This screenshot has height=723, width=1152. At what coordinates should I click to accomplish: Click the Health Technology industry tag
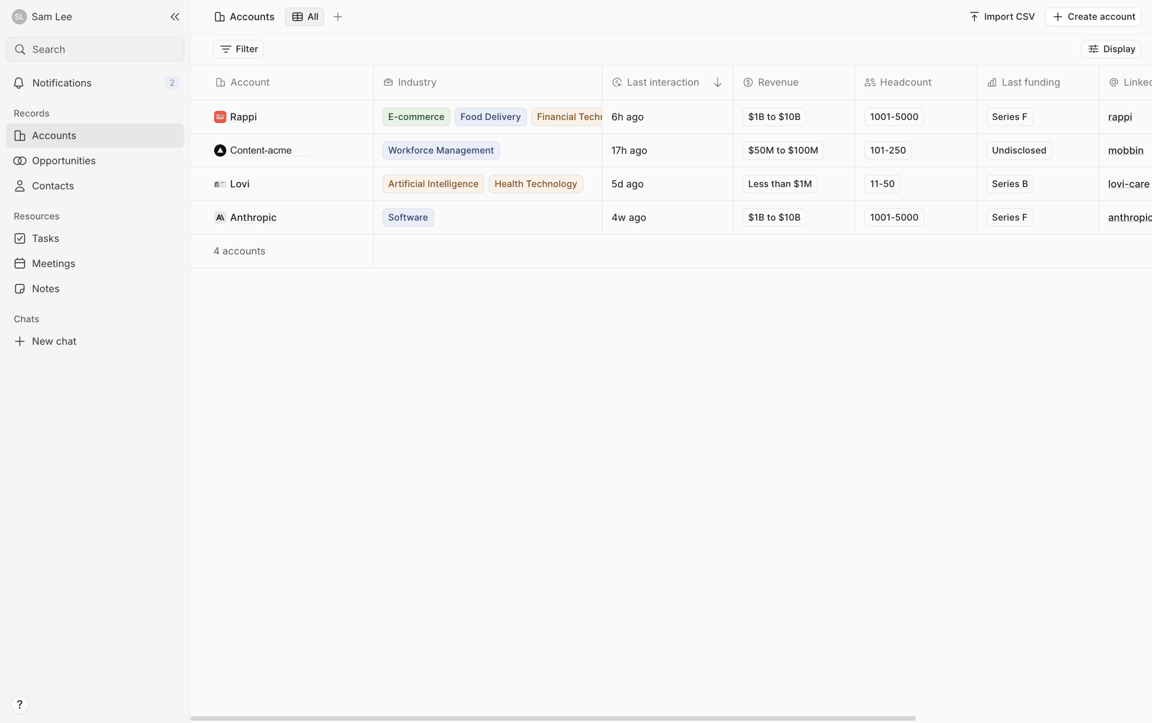[536, 184]
